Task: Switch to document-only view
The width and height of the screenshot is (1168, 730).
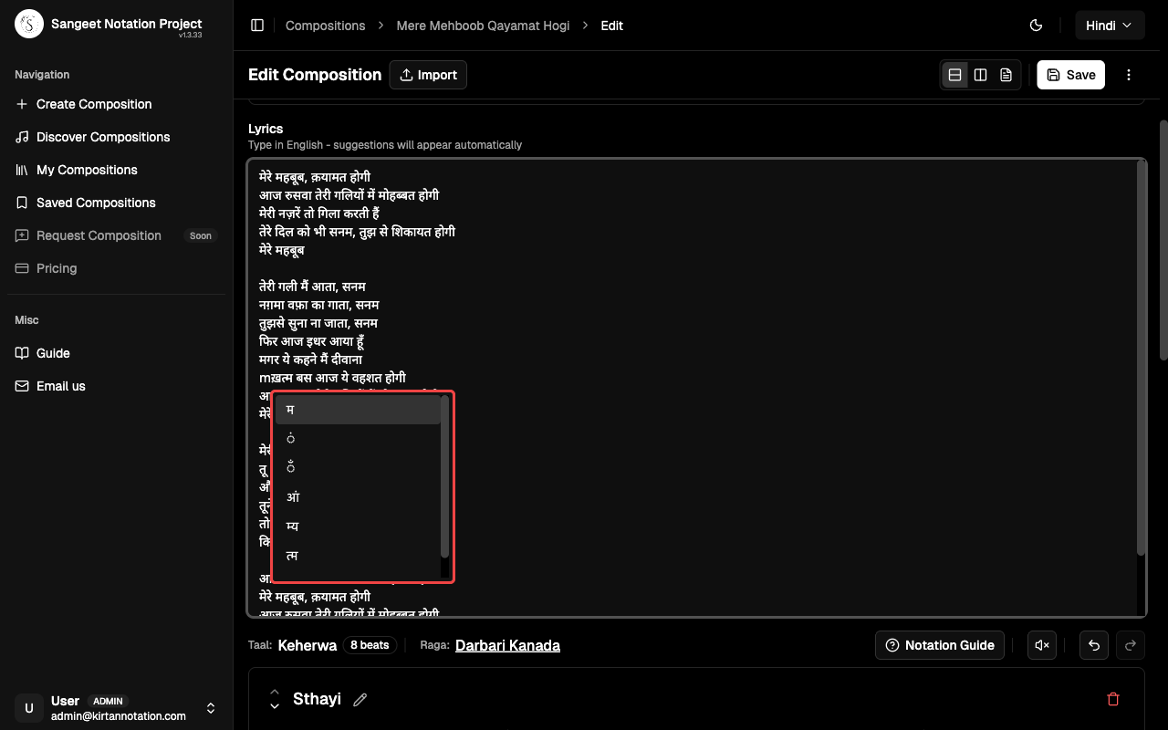Action: (x=1006, y=75)
